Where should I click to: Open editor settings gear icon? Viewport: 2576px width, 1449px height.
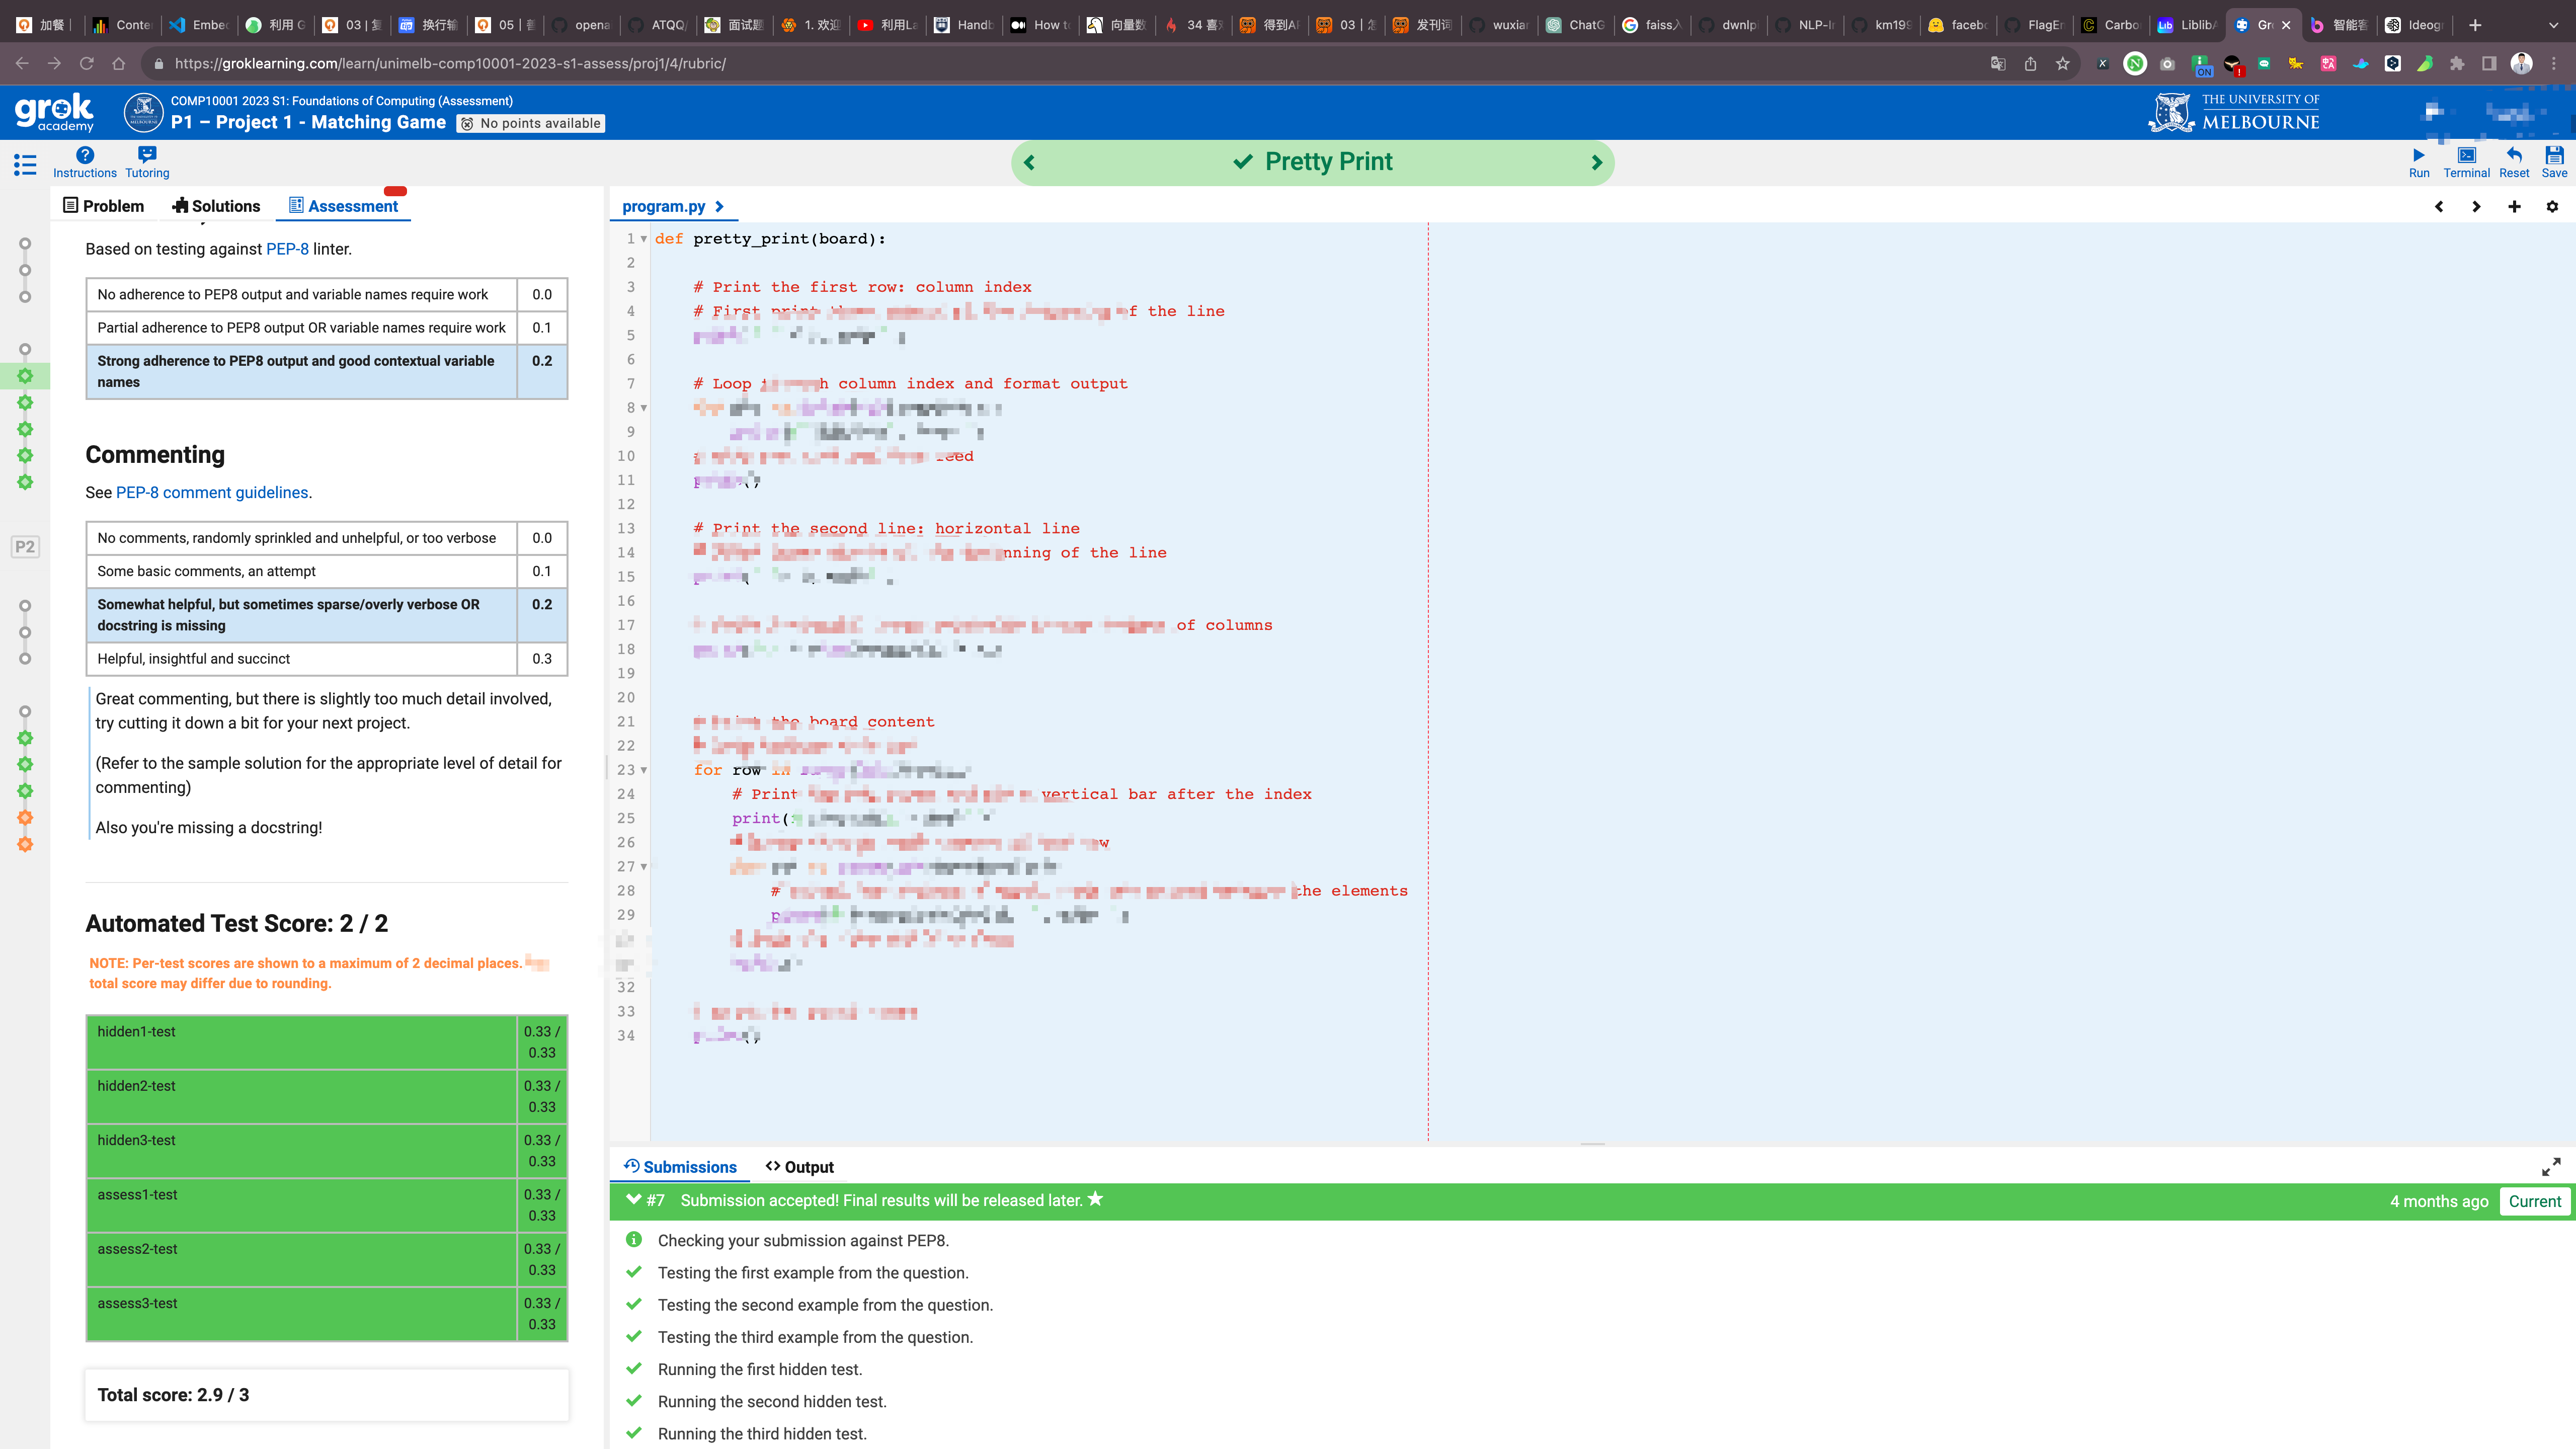(2552, 207)
